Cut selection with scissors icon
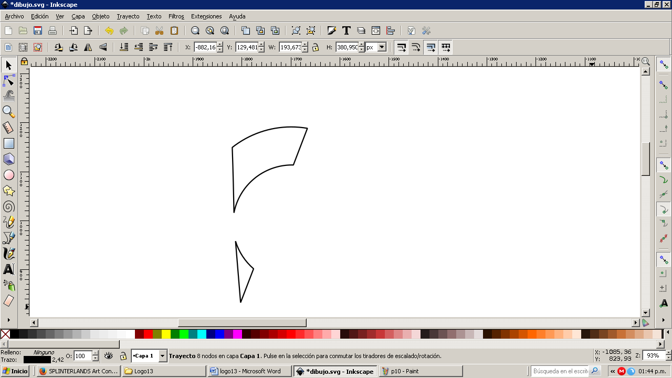This screenshot has width=672, height=378. [160, 30]
